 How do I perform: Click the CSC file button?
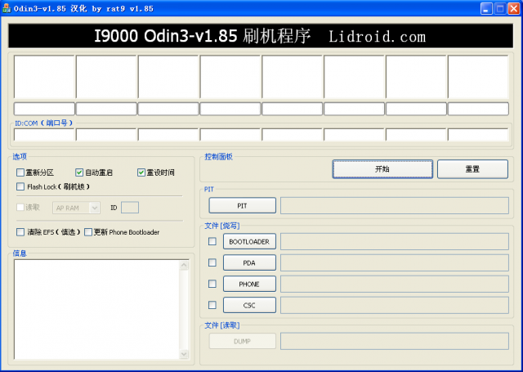tap(249, 305)
